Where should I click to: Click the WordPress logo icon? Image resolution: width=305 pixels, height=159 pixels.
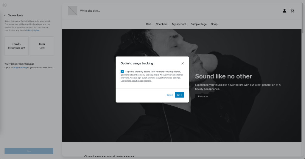(x=4, y=5)
